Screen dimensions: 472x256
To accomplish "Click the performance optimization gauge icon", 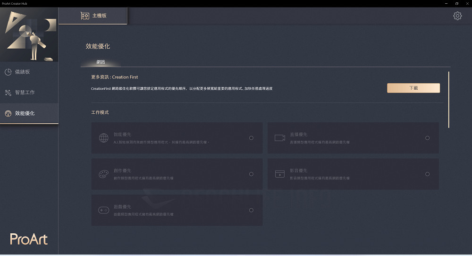I will pyautogui.click(x=8, y=113).
